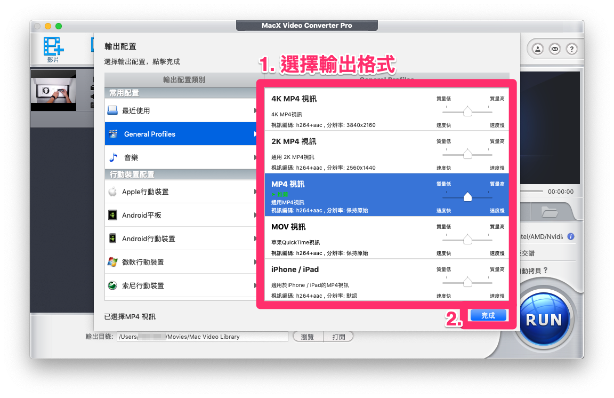Adjust the 2K MP4 視訊 quality slider
The width and height of the screenshot is (614, 398).
point(467,154)
